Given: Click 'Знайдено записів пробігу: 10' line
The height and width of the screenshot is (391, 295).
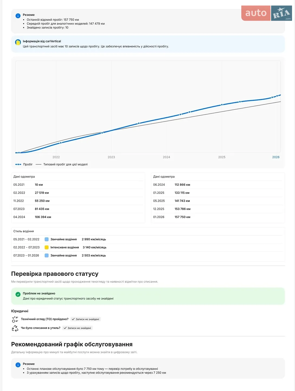Looking at the screenshot, I should (x=47, y=27).
